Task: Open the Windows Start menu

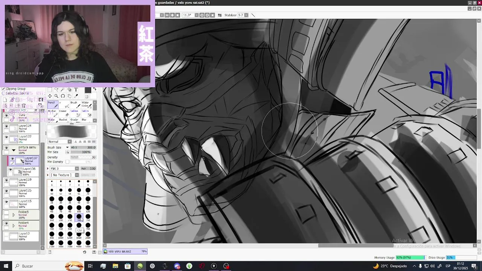Action: [x=6, y=266]
